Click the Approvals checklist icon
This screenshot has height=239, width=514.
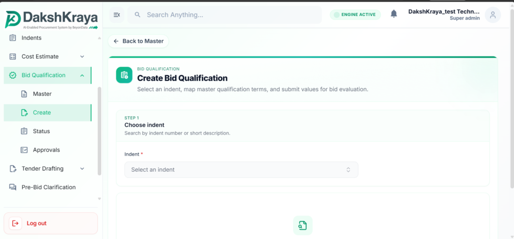pos(24,150)
